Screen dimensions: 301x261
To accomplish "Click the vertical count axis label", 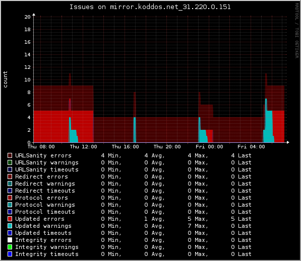I will pos(5,79).
